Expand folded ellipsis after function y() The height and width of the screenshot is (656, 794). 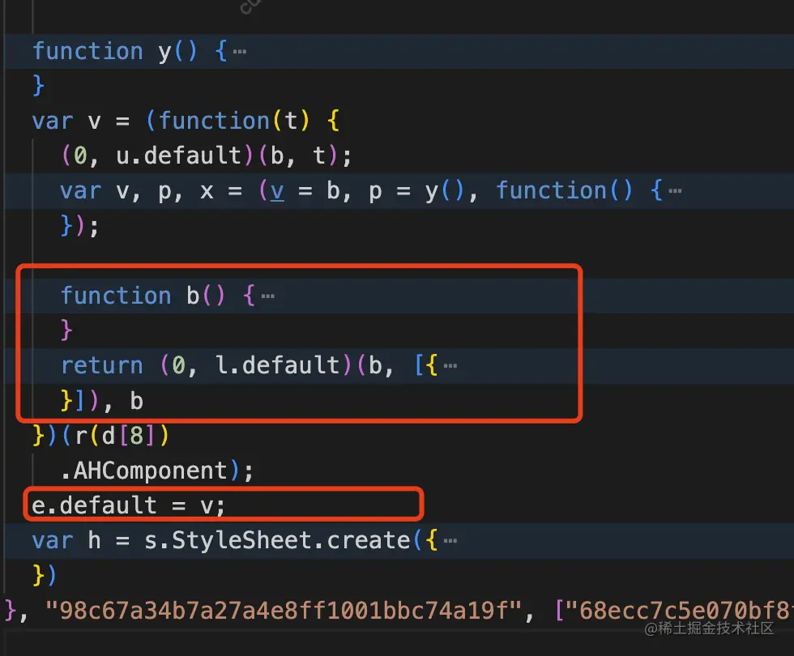coord(240,52)
